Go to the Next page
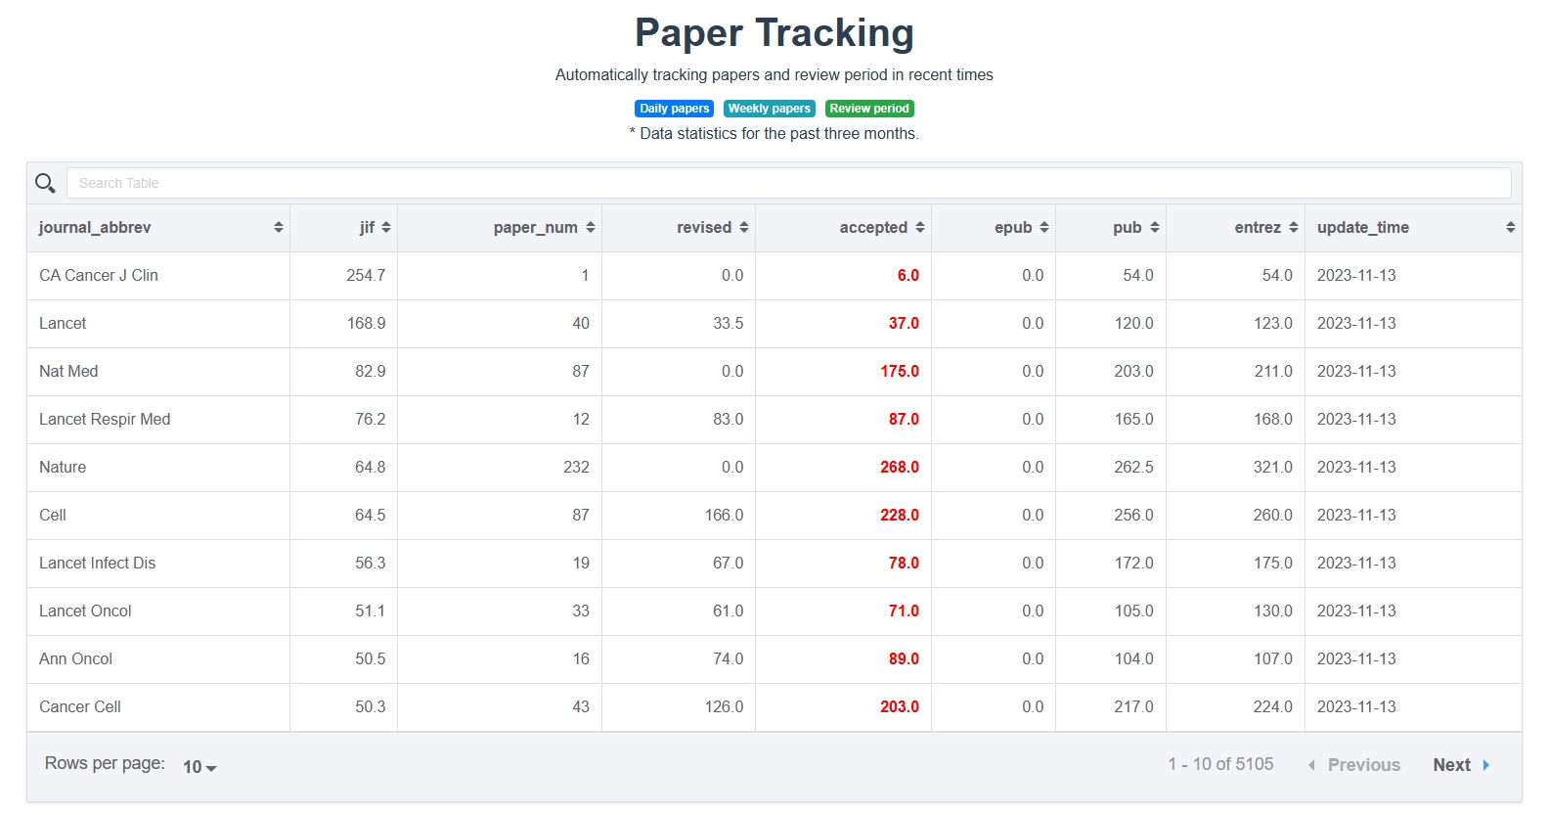The image size is (1549, 815). (x=1461, y=765)
